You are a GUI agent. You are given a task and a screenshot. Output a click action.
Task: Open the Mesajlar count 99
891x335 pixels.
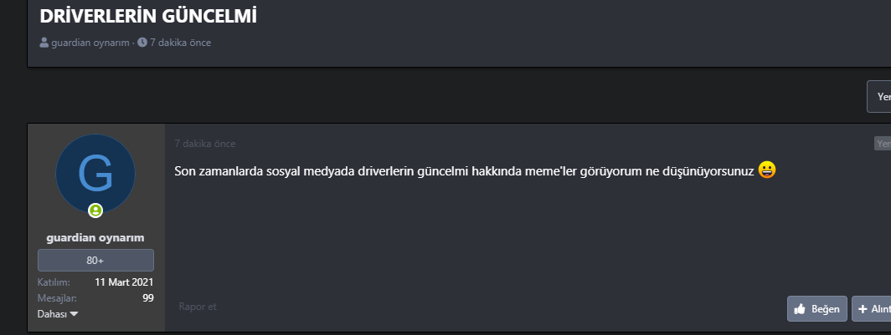coord(147,298)
